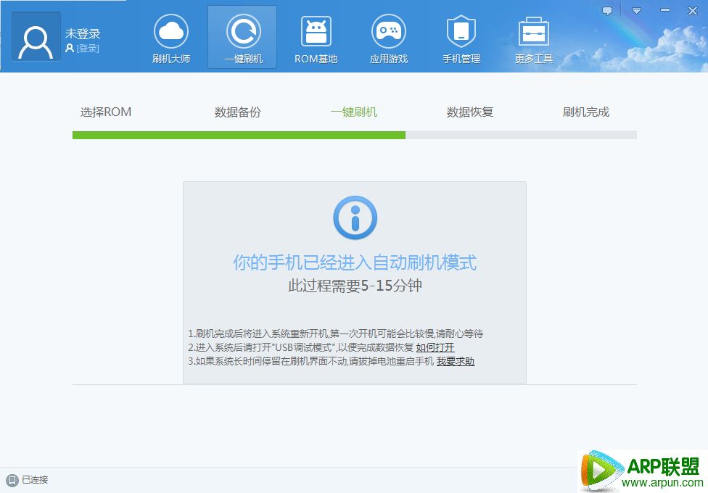Click the 刷机完成 step label
The height and width of the screenshot is (493, 708).
[x=585, y=112]
